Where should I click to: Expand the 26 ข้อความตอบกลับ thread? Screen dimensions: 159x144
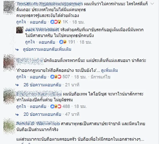[42, 85]
